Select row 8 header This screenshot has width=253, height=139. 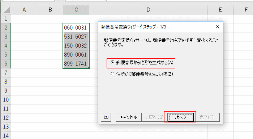coord(6,82)
